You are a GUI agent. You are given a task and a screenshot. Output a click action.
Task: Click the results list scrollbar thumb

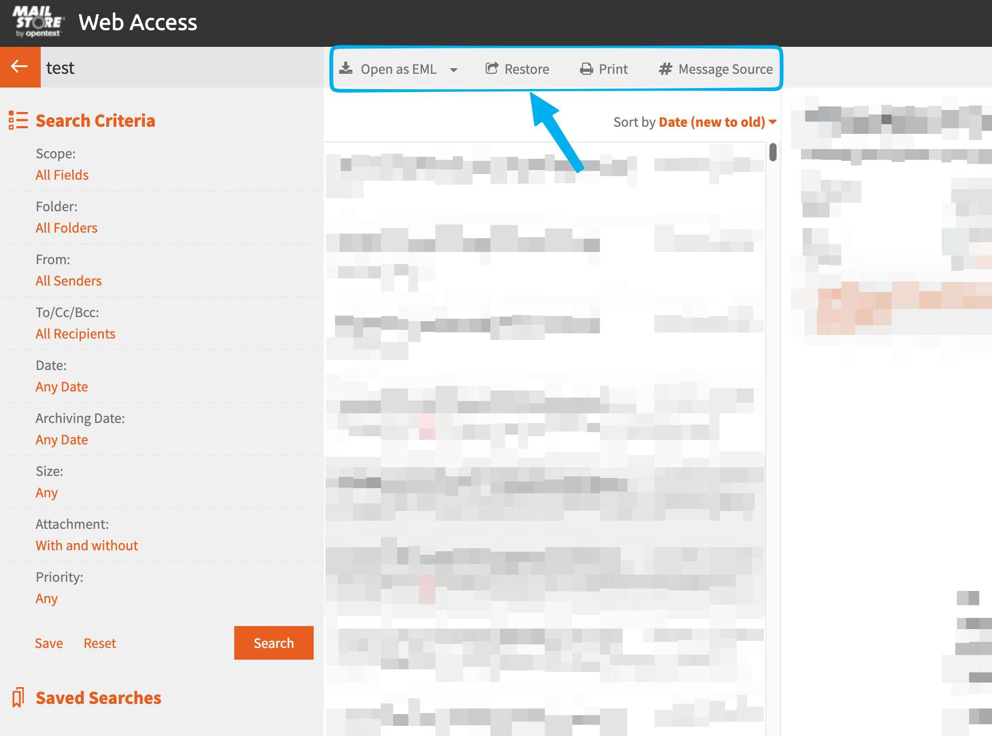click(x=773, y=152)
